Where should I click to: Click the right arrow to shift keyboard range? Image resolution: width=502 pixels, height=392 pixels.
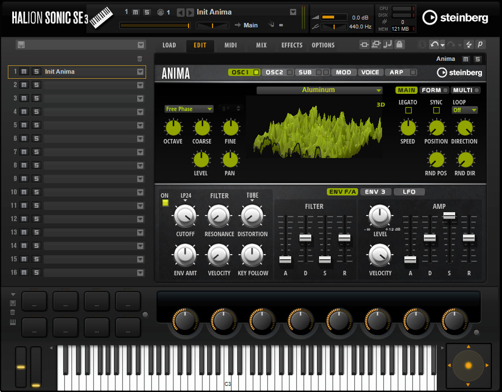[x=443, y=348]
